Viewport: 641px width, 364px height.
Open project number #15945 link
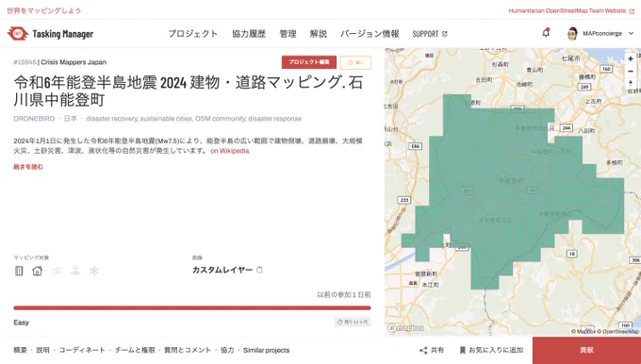(25, 62)
